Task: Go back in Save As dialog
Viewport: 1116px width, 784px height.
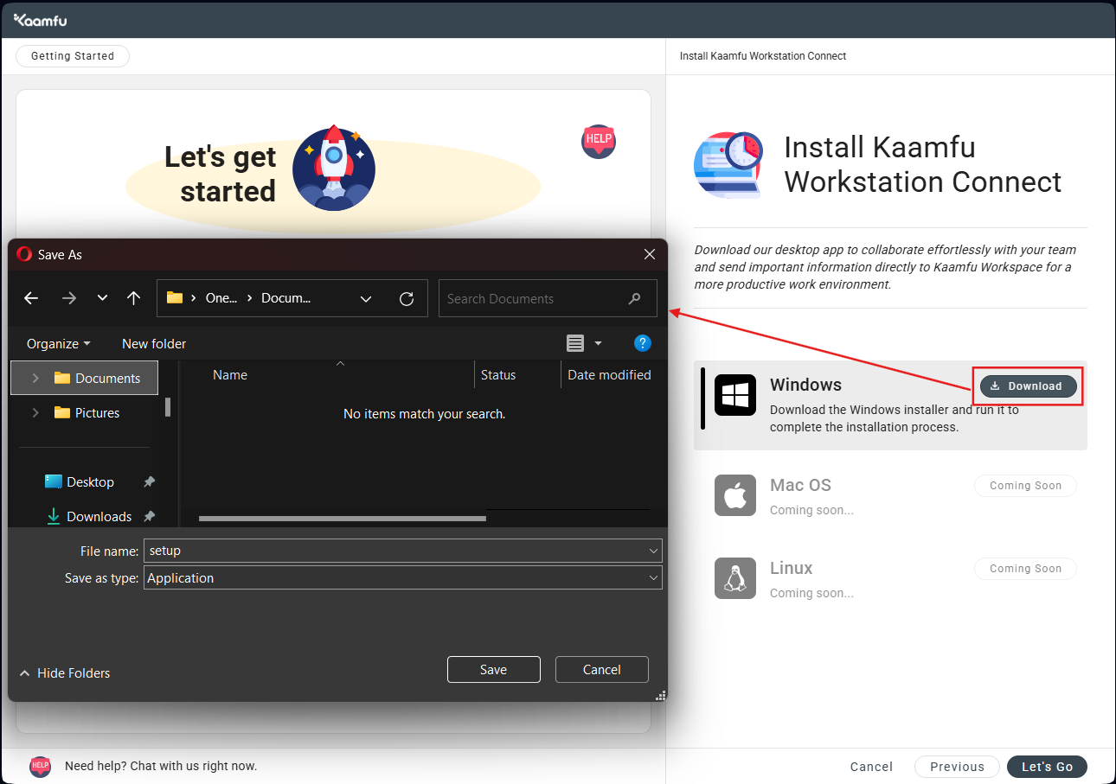Action: pyautogui.click(x=31, y=298)
